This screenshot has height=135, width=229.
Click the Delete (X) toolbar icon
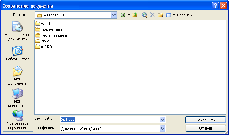pos(153,15)
